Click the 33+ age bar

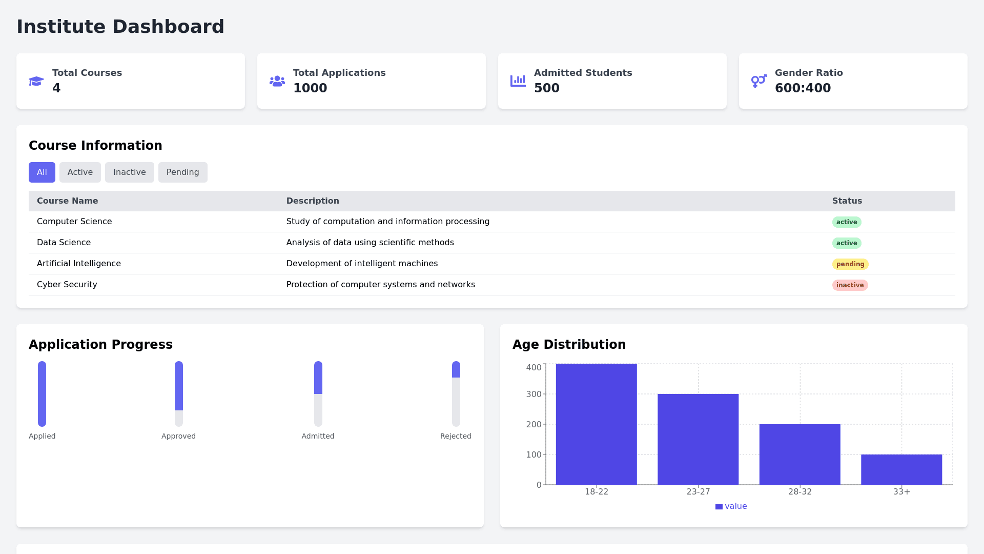(x=901, y=469)
